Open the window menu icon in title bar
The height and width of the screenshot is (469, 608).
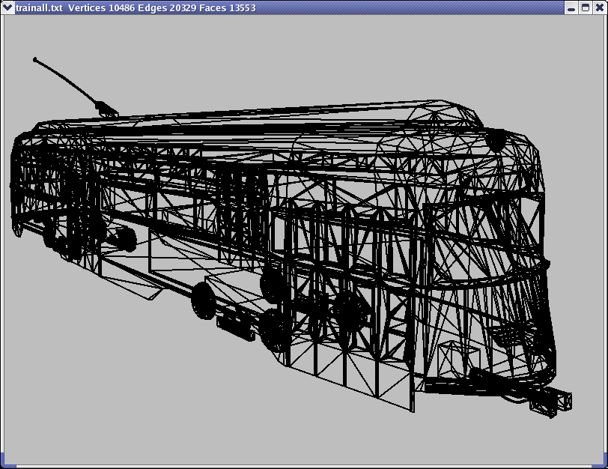[7, 7]
